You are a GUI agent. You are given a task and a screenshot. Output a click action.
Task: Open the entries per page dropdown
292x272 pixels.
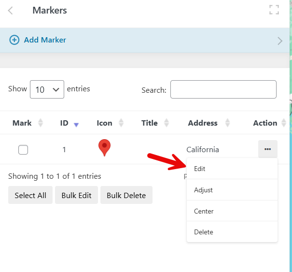pyautogui.click(x=47, y=89)
